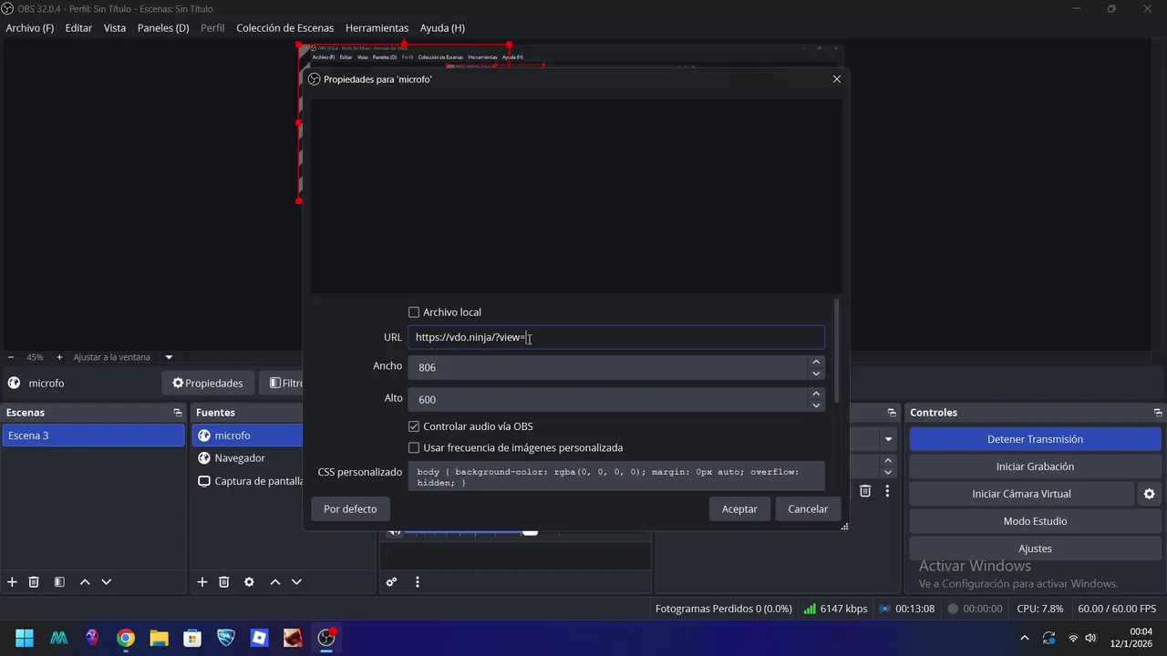1167x656 pixels.
Task: Increase Alto value with up arrow
Action: click(x=816, y=394)
